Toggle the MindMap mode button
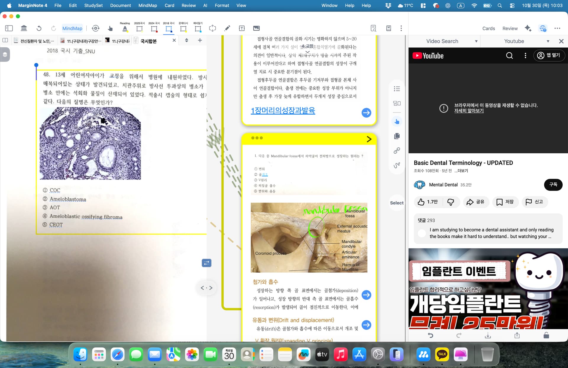The height and width of the screenshot is (368, 568). pos(72,28)
